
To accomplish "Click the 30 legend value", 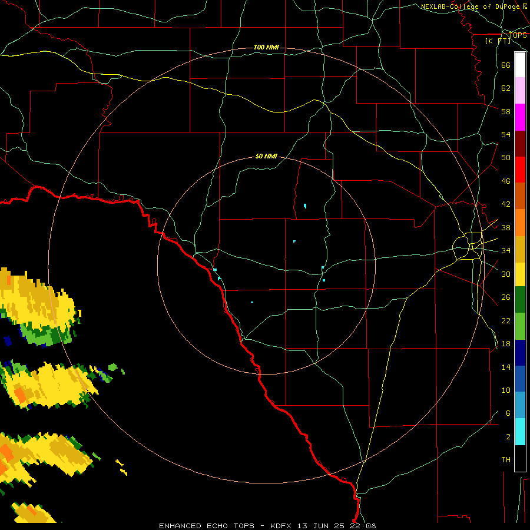I will pyautogui.click(x=506, y=274).
